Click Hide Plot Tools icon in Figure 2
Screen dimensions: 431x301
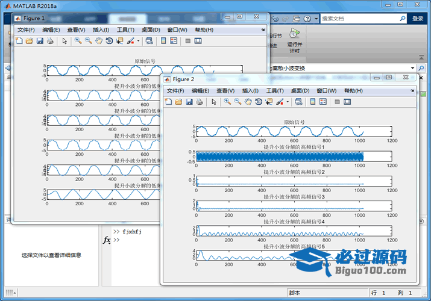337,102
